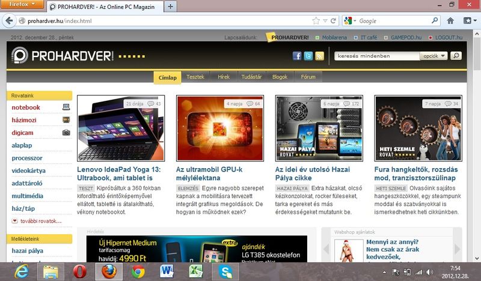The height and width of the screenshot is (281, 481).
Task: Open the Tesztek tab
Action: 195,77
